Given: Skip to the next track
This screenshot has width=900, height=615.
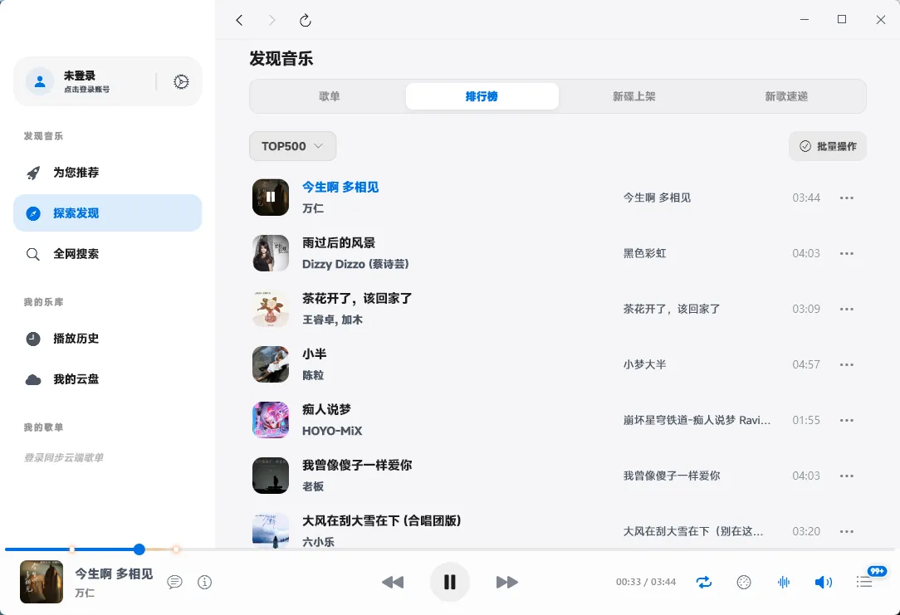Looking at the screenshot, I should 506,583.
